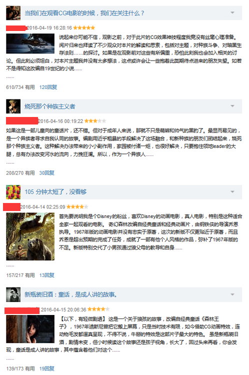The image size is (249, 375).
Task: Open review titled 烧死那个种族主义者
Action: click(x=50, y=106)
